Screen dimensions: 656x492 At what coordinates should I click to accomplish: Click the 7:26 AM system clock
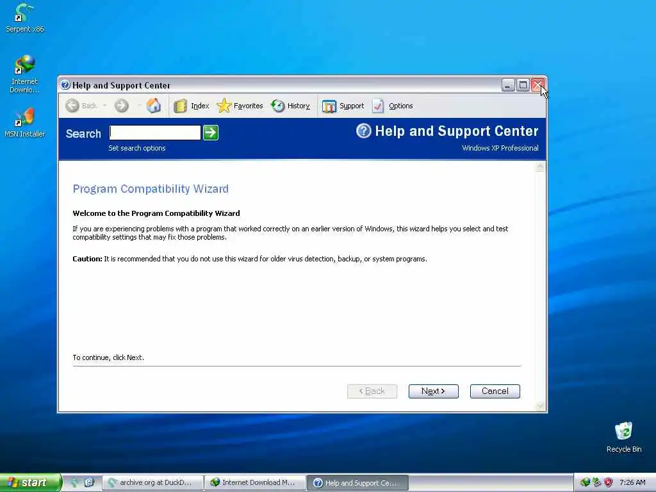click(632, 482)
